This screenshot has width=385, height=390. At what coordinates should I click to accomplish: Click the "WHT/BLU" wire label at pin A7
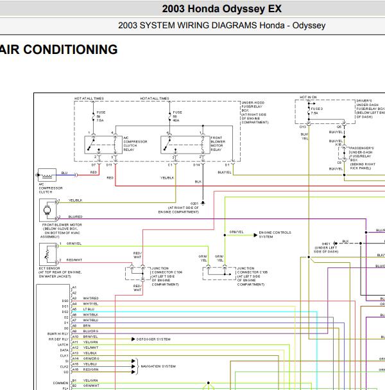[x=90, y=320]
